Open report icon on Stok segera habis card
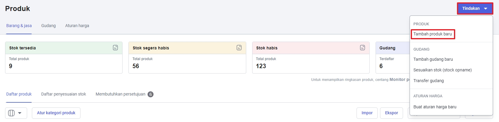499x122 pixels. (239, 48)
